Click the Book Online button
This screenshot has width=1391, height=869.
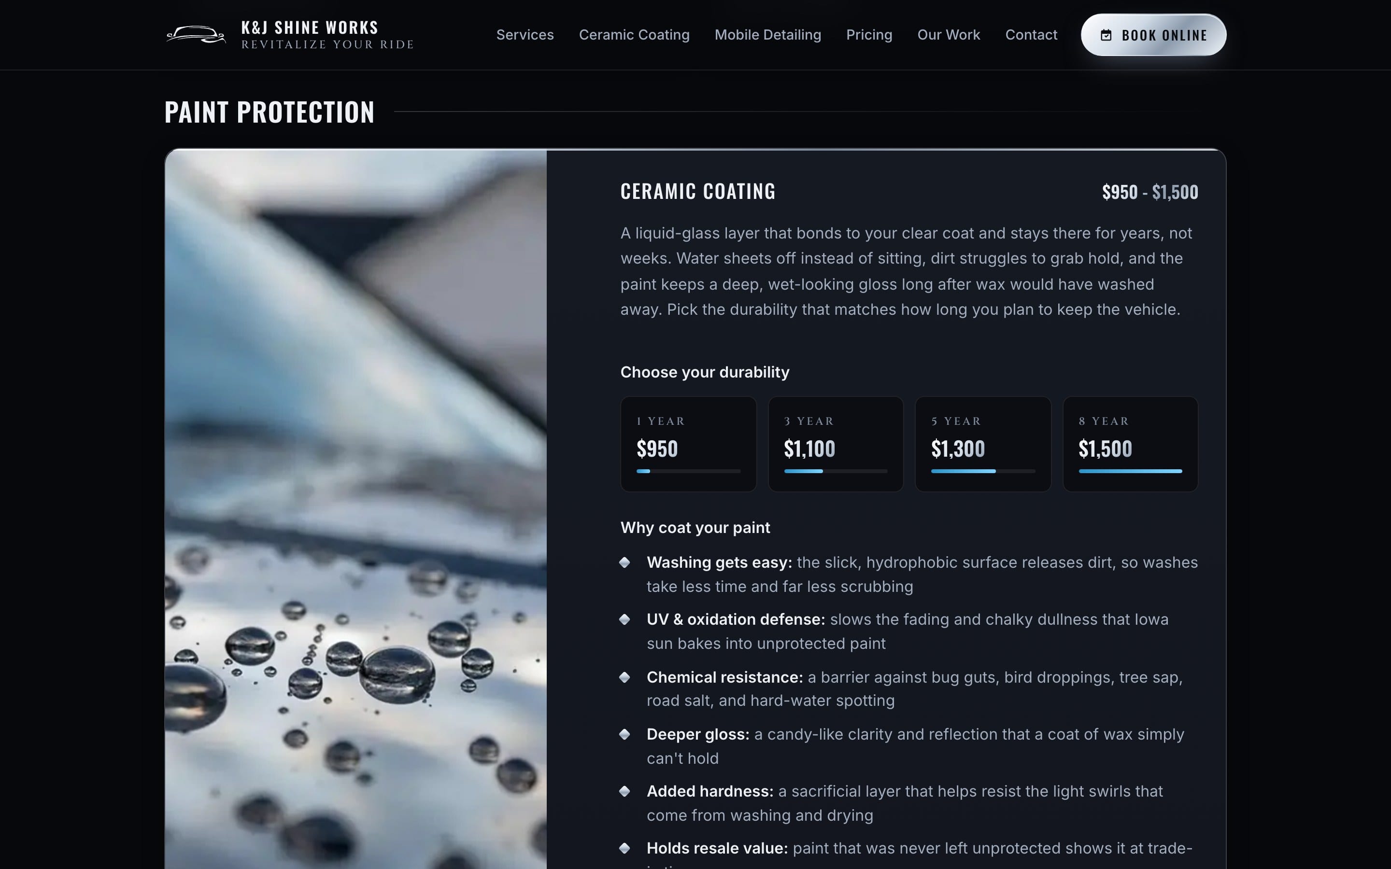pos(1153,35)
